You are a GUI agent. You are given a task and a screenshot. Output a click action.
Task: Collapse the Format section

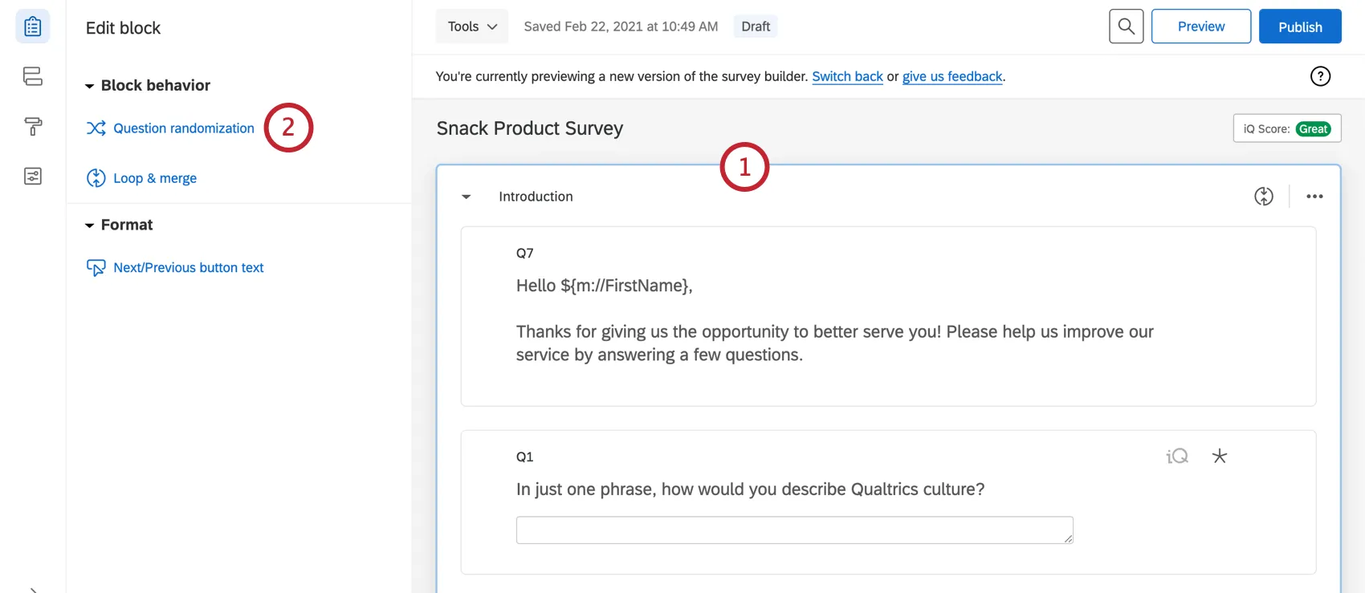(90, 225)
